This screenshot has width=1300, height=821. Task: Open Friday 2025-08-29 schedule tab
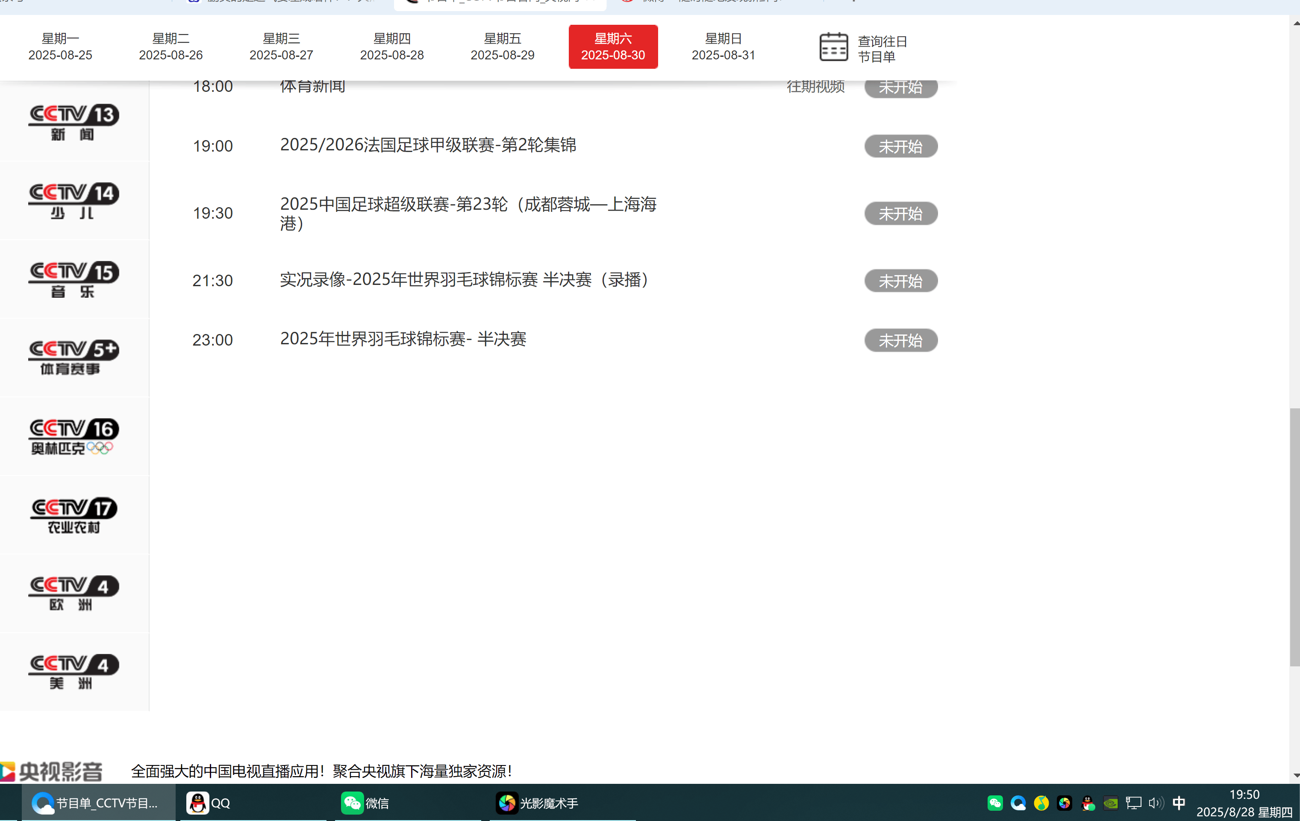pyautogui.click(x=502, y=47)
